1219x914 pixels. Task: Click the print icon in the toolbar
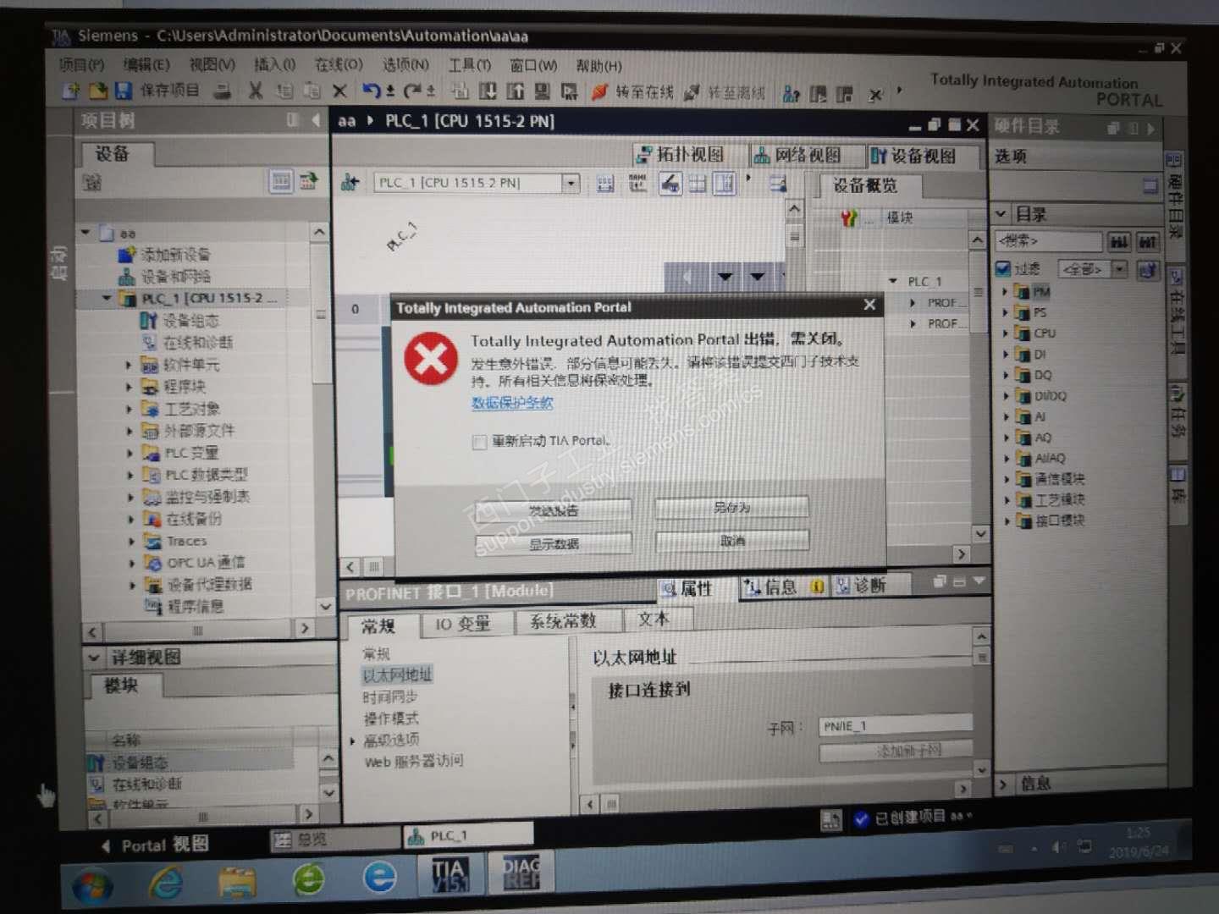[223, 91]
